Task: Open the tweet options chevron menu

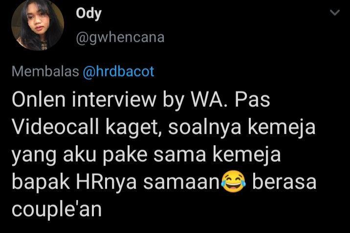Action: (x=334, y=12)
